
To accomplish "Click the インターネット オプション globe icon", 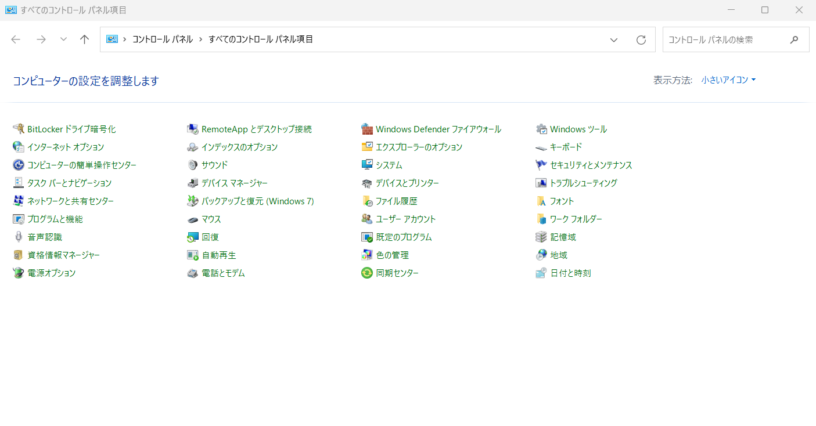I will coord(18,147).
